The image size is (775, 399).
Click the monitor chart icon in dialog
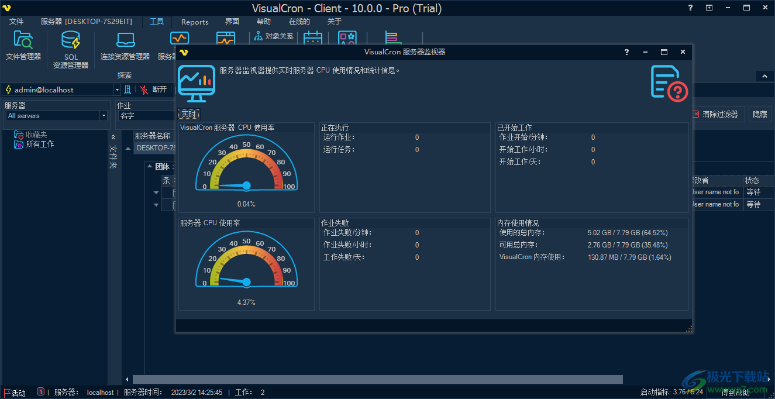coord(197,83)
